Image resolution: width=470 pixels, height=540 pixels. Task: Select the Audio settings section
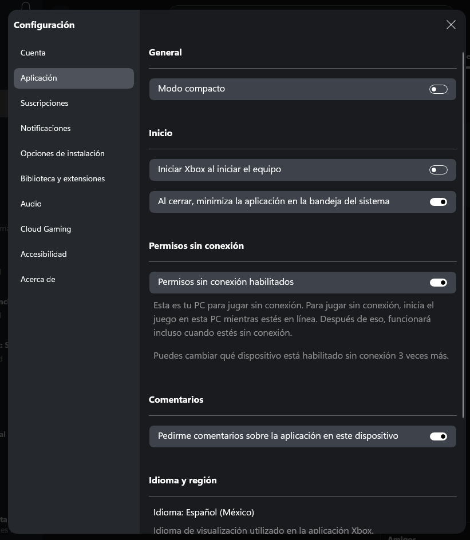tap(31, 204)
